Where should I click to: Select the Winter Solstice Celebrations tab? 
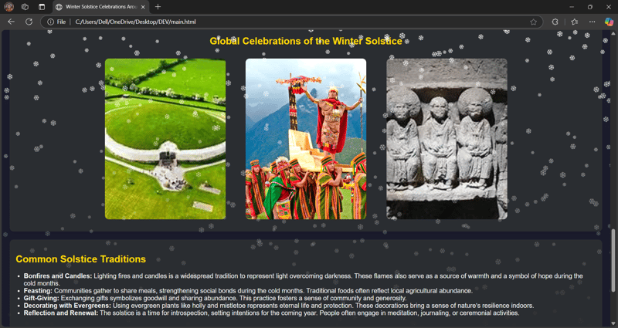point(100,7)
